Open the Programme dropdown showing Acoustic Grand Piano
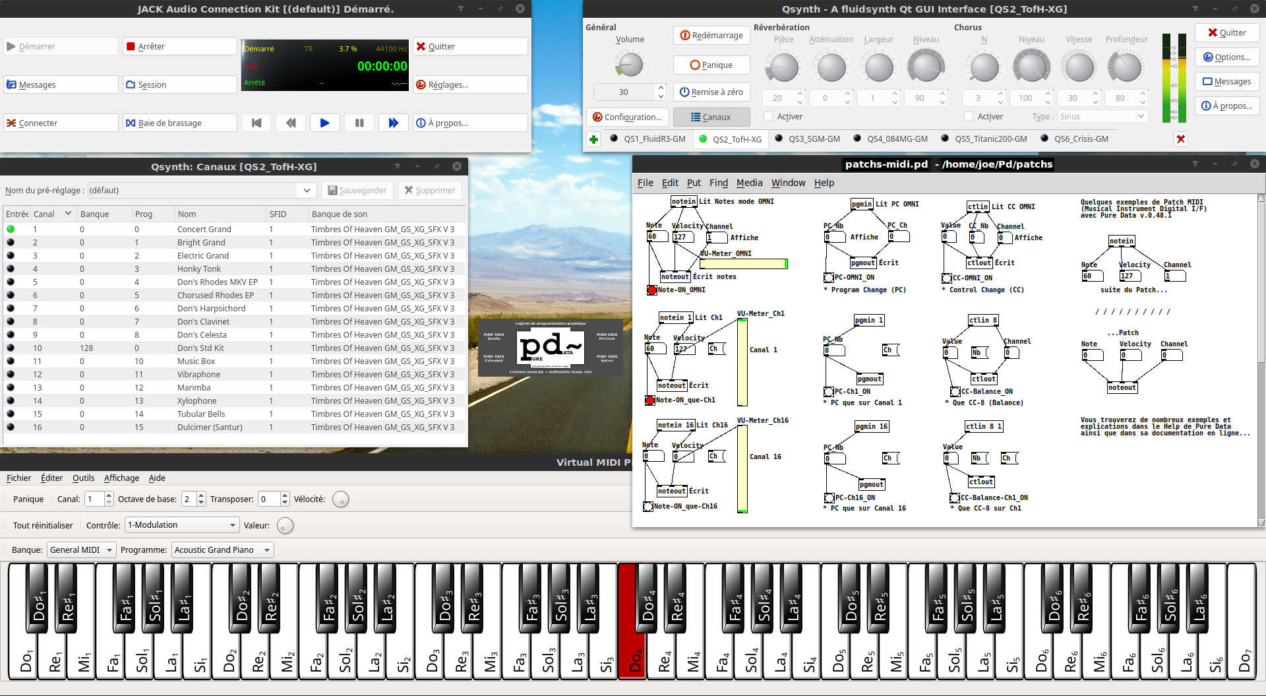This screenshot has height=696, width=1266. click(222, 550)
